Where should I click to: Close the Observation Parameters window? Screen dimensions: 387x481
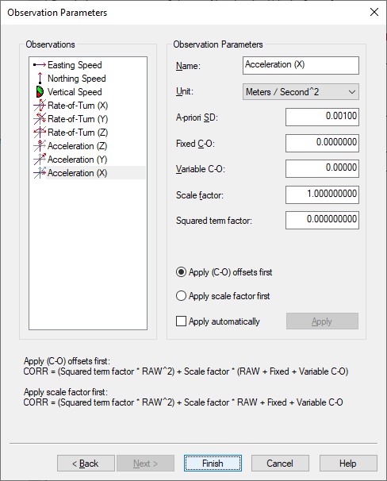pyautogui.click(x=374, y=12)
